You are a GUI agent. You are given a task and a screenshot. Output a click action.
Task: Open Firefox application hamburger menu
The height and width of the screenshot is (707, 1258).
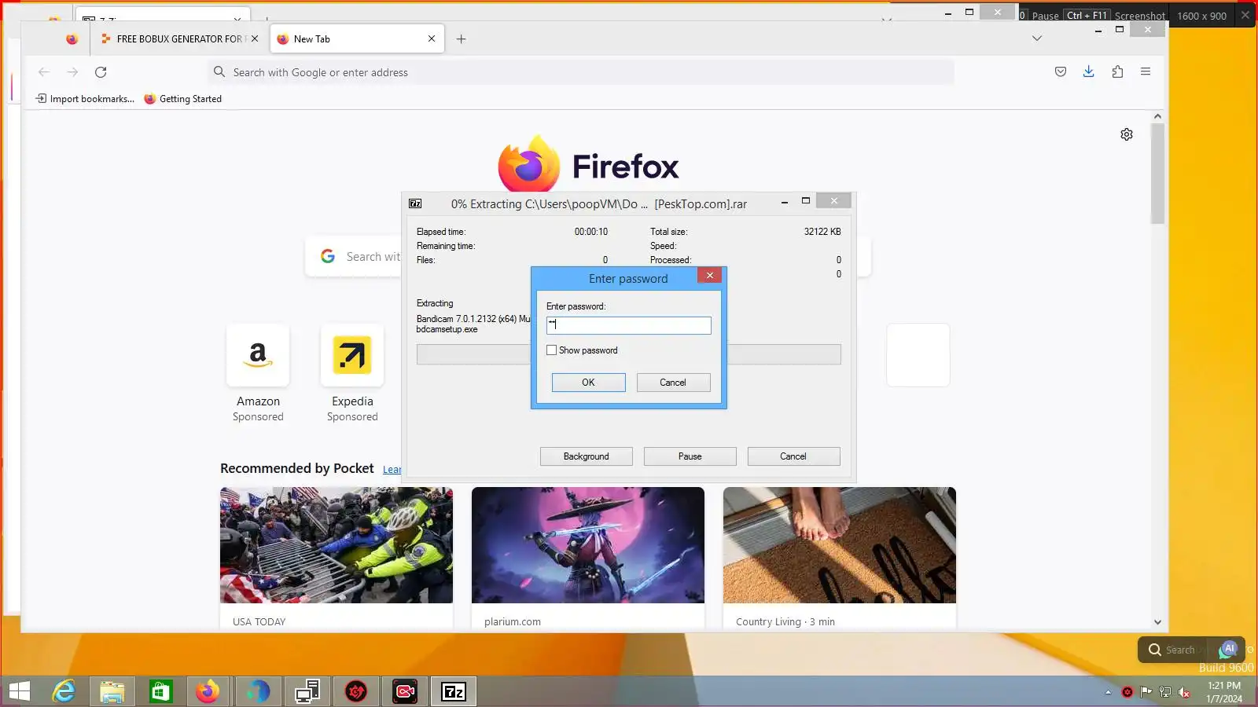coord(1146,72)
